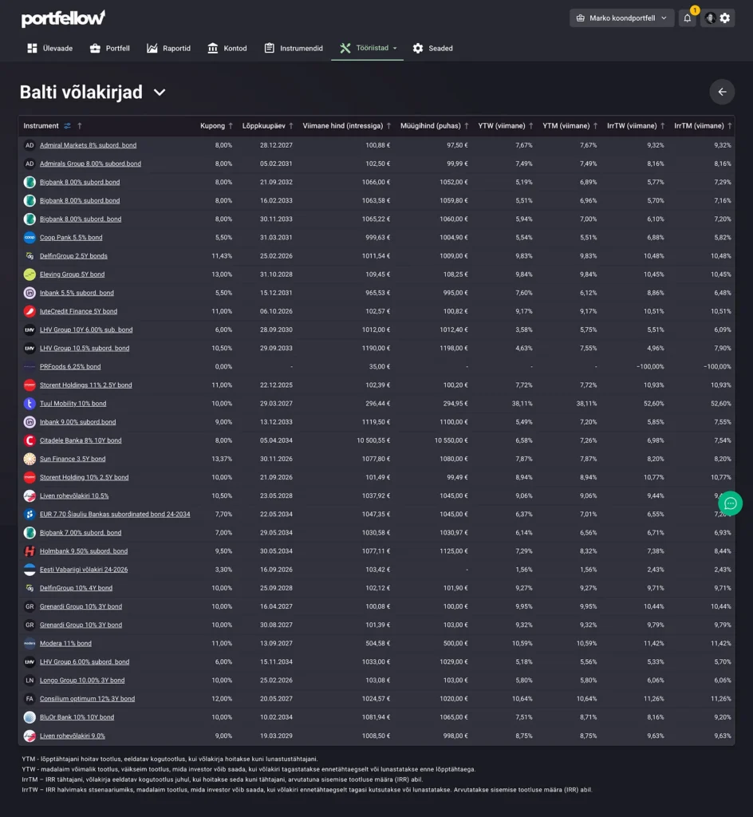The height and width of the screenshot is (817, 753).
Task: Open the Raportid tab
Action: click(169, 49)
